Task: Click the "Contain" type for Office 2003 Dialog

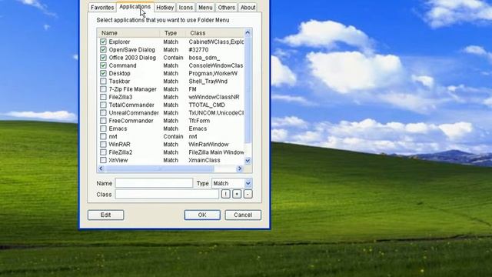Action: coord(173,58)
